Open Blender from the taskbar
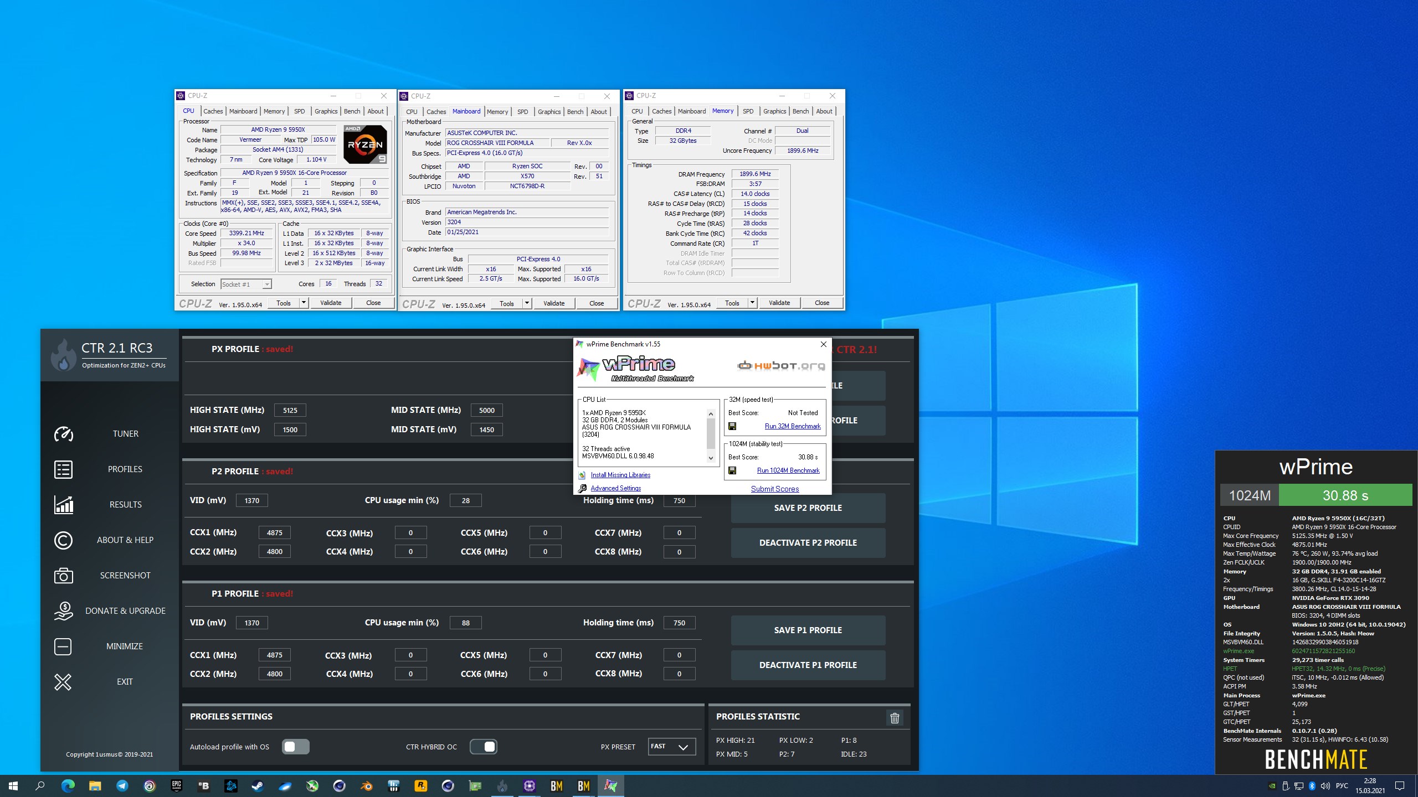Screen dimensions: 1418x797 click(x=367, y=785)
